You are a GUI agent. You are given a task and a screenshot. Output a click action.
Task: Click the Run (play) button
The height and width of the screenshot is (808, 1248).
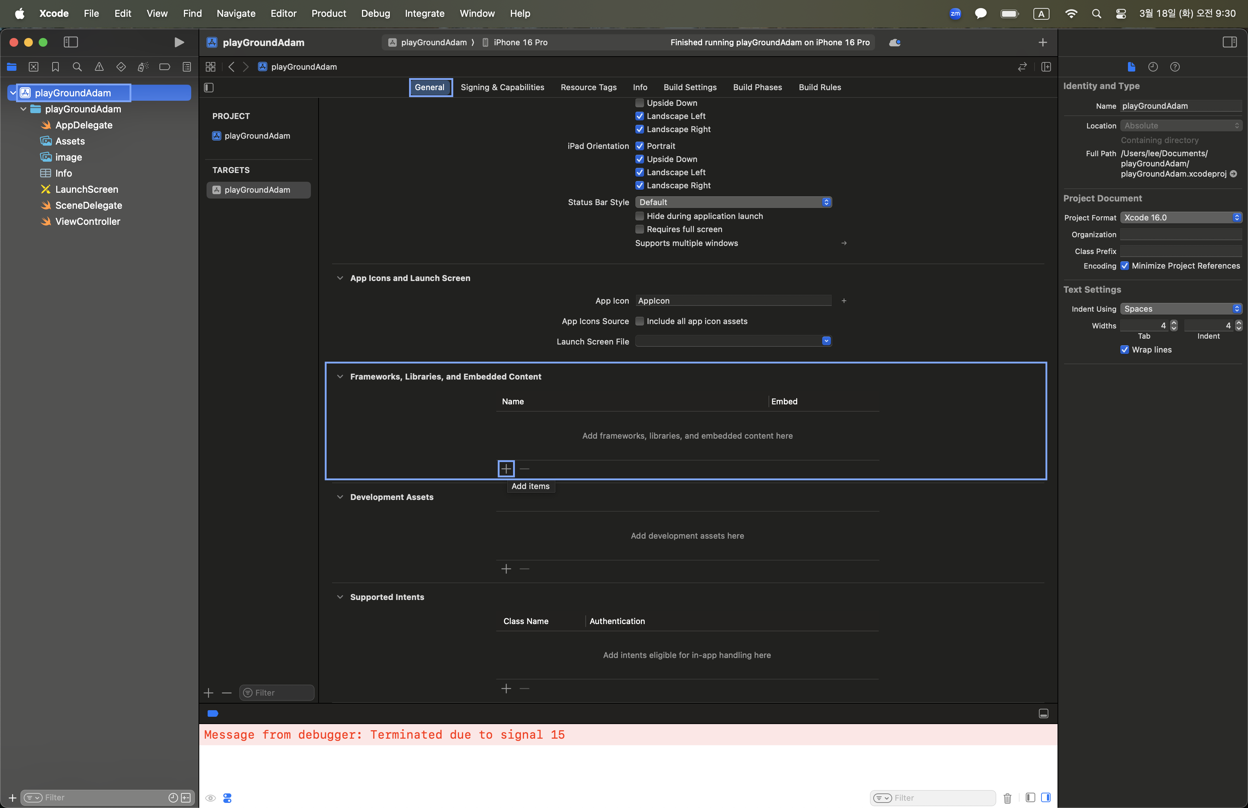[179, 42]
